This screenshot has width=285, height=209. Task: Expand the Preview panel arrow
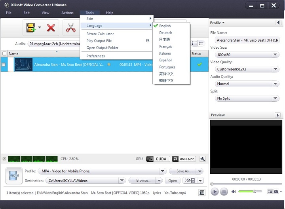(277, 115)
